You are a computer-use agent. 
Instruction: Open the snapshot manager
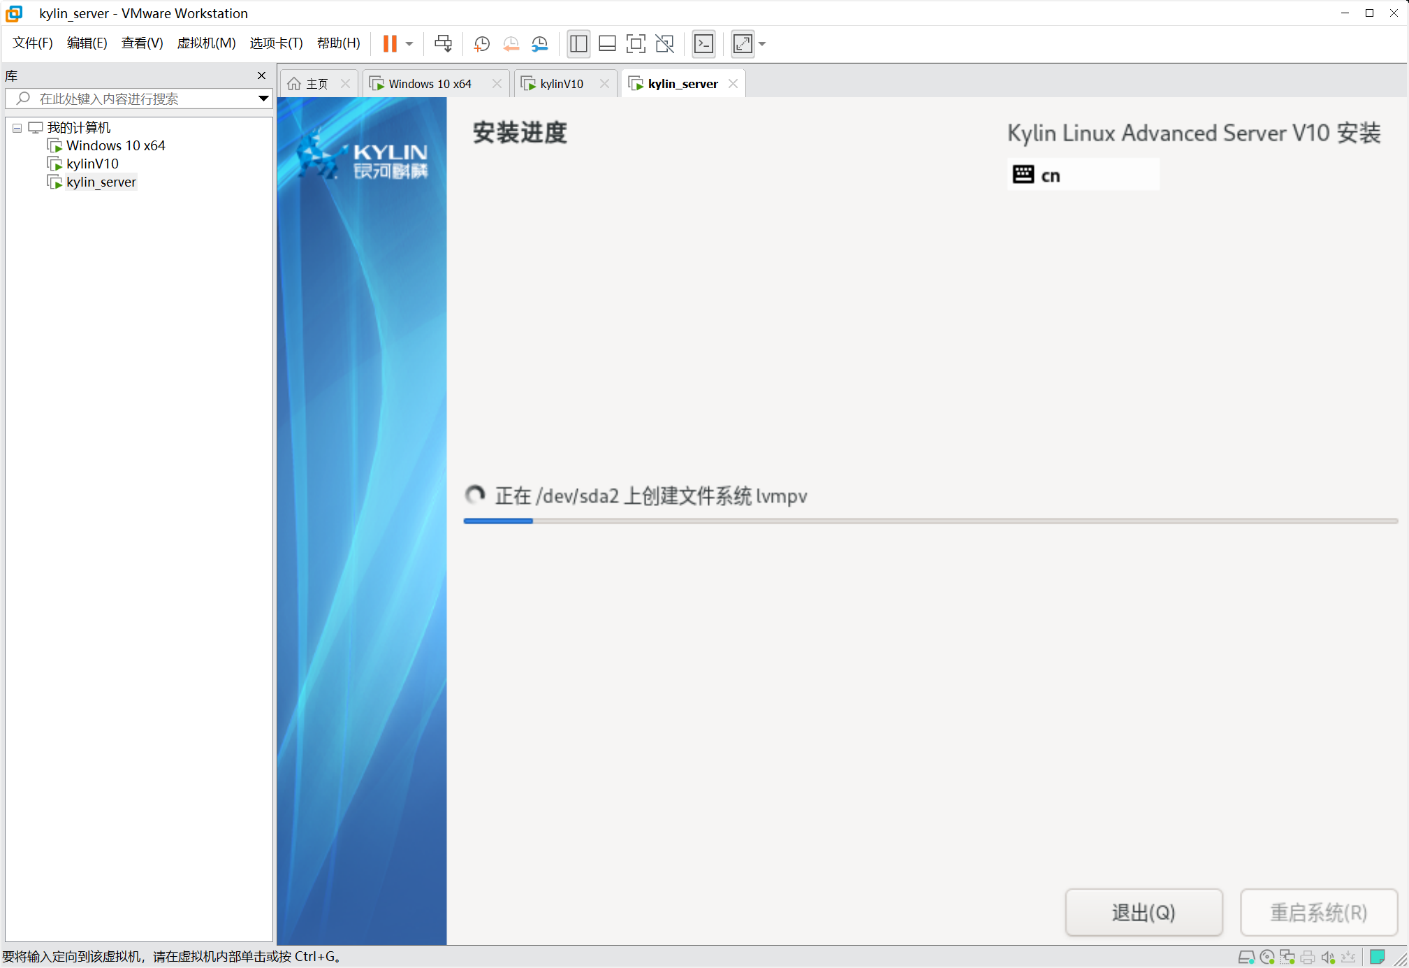point(539,44)
